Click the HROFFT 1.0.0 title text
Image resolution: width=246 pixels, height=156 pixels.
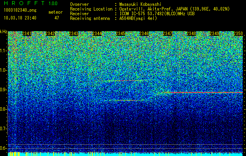click(x=31, y=3)
